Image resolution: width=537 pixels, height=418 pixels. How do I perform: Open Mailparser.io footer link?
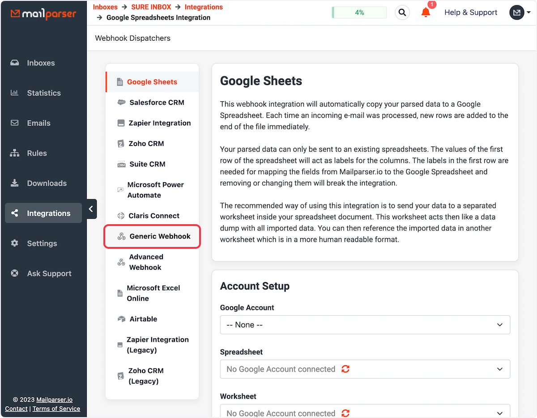coord(54,400)
